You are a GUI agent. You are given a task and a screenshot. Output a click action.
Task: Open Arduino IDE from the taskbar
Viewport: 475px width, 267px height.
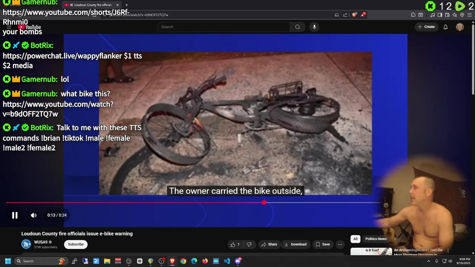tap(216, 261)
